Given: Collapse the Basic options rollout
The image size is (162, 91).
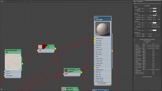Looking at the screenshot, I should pyautogui.click(x=147, y=6).
